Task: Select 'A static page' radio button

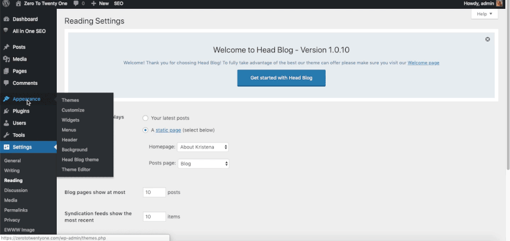Action: tap(145, 130)
